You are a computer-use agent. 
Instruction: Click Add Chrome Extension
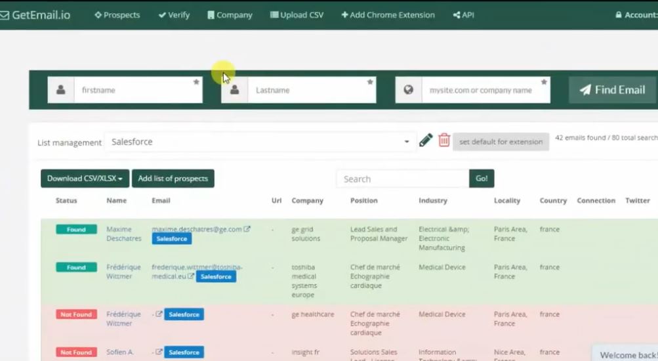click(x=388, y=15)
